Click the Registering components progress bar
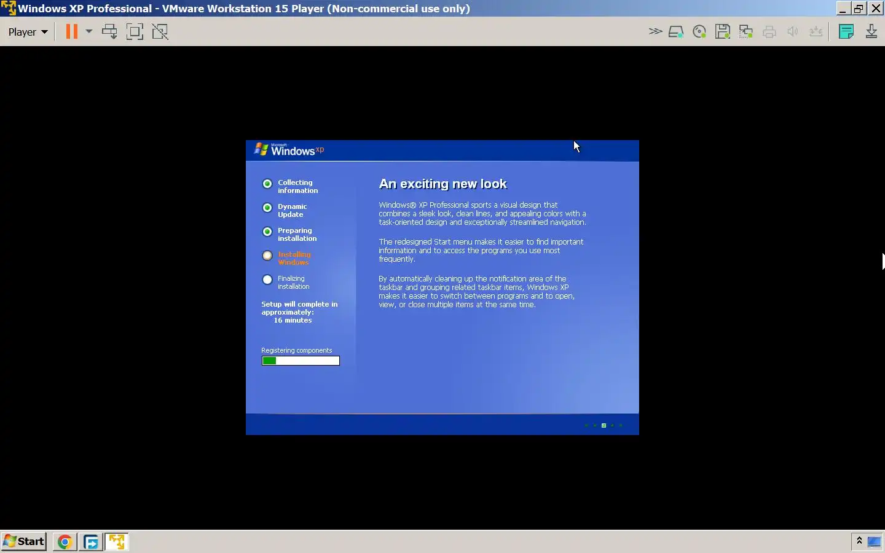Image resolution: width=885 pixels, height=553 pixels. click(x=301, y=361)
